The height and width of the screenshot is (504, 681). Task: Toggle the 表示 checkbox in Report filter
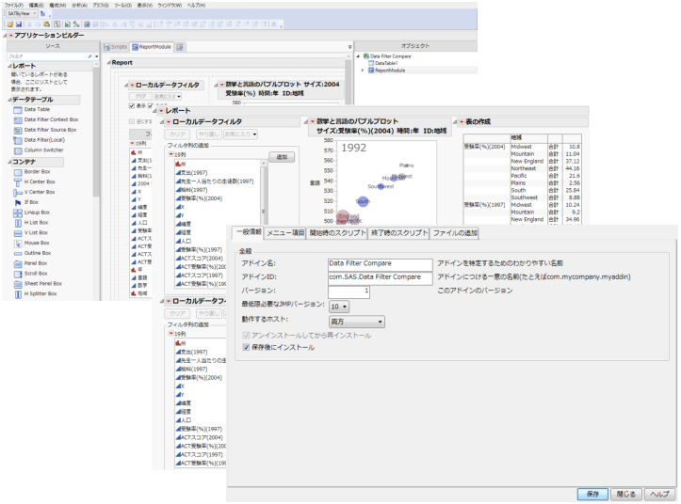pos(132,106)
